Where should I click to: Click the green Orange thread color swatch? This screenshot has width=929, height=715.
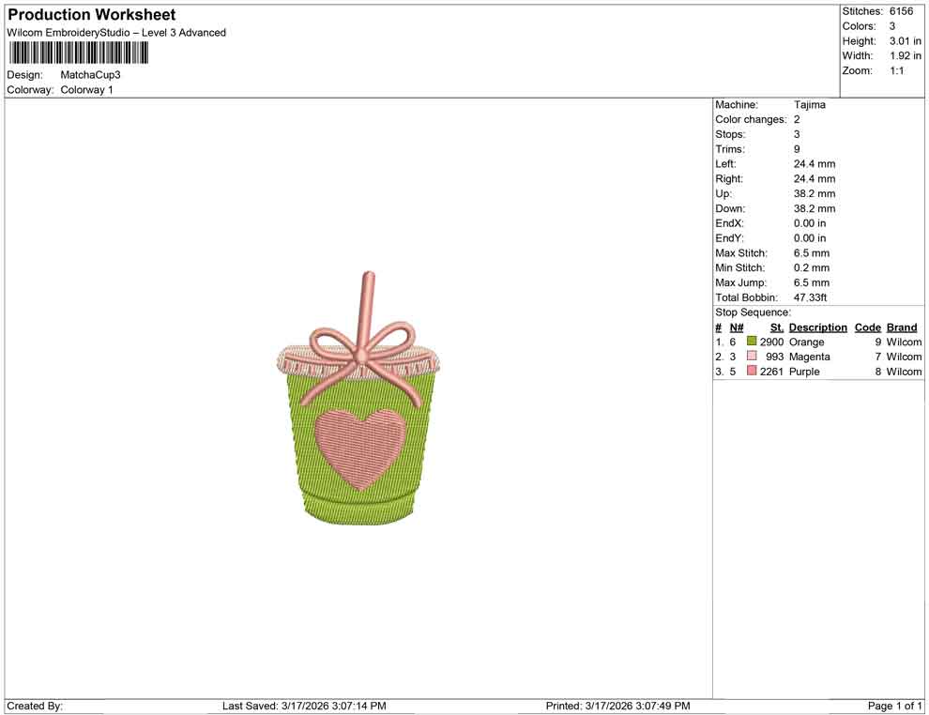[x=752, y=342]
